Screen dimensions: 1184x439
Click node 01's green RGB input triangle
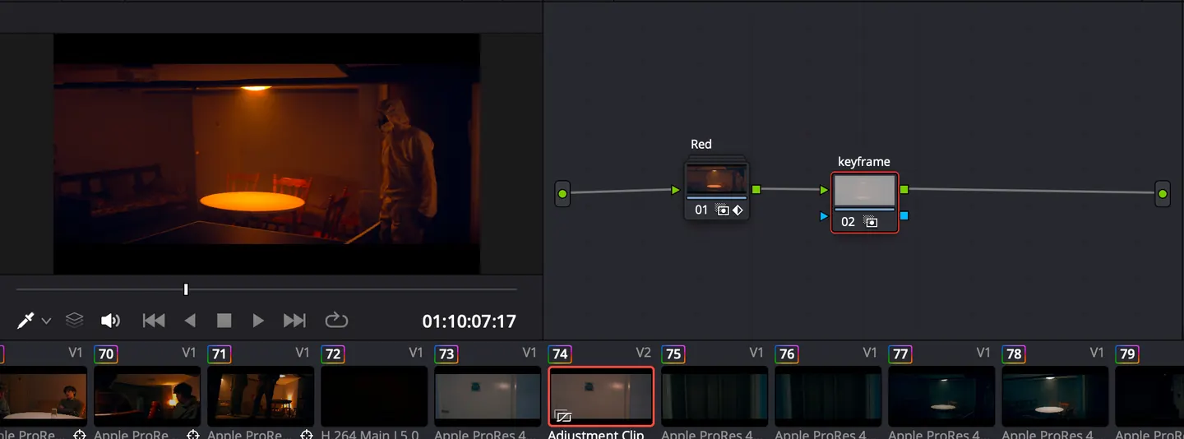coord(676,190)
